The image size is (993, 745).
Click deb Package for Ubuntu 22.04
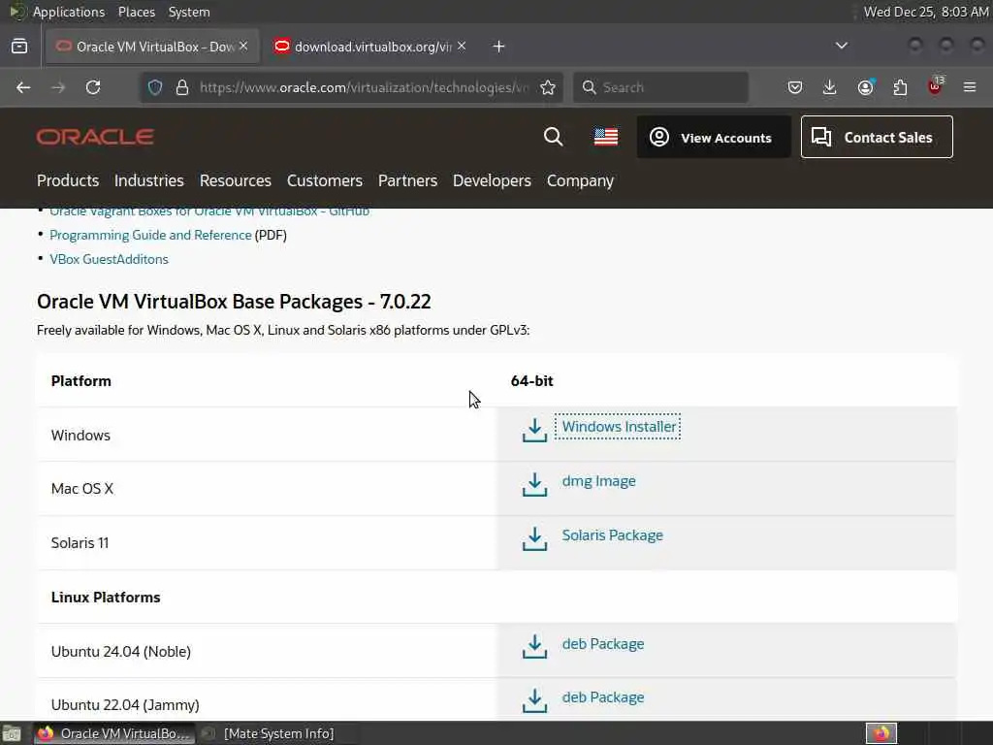pos(603,696)
